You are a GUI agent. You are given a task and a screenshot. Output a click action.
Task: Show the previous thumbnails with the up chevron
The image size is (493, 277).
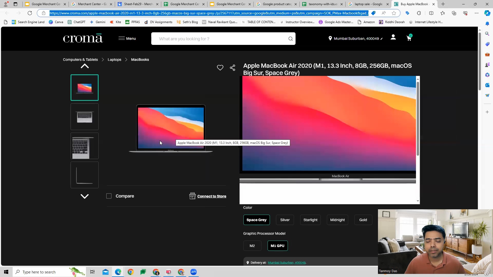[x=85, y=66]
